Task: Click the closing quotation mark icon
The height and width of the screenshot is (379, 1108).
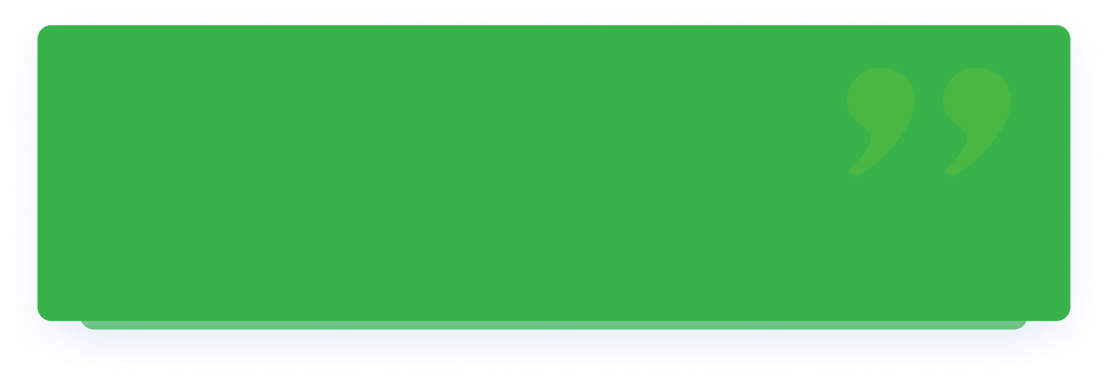Action: click(x=929, y=121)
